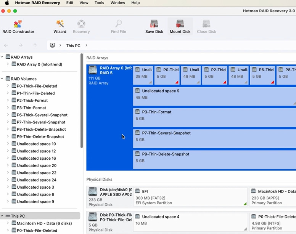Expand RAID Array 0 (Infortrend) node
The image size is (296, 234).
tap(8, 64)
